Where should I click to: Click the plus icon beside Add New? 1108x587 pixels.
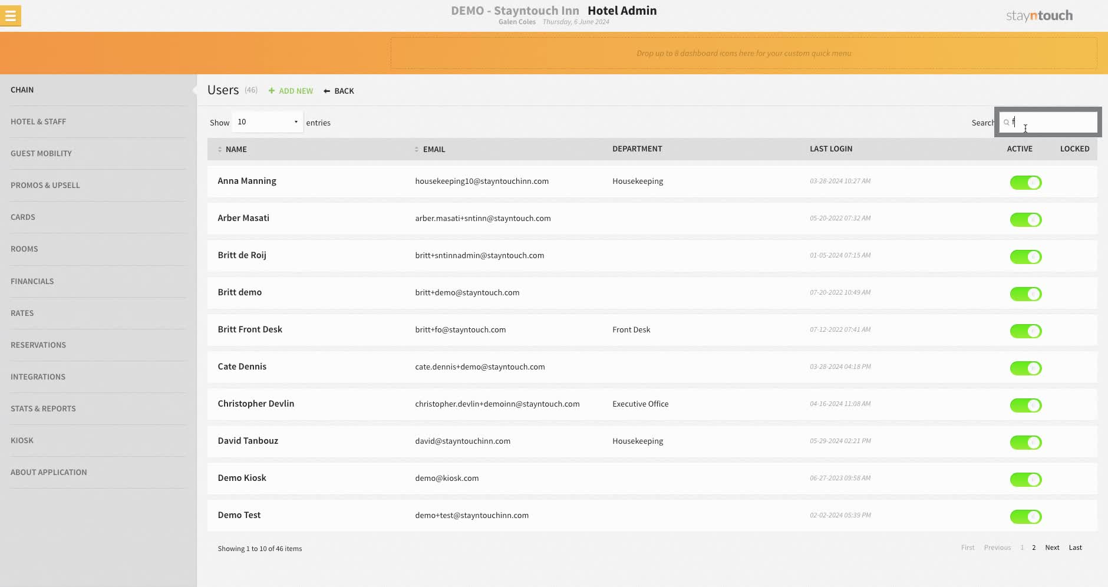point(272,91)
